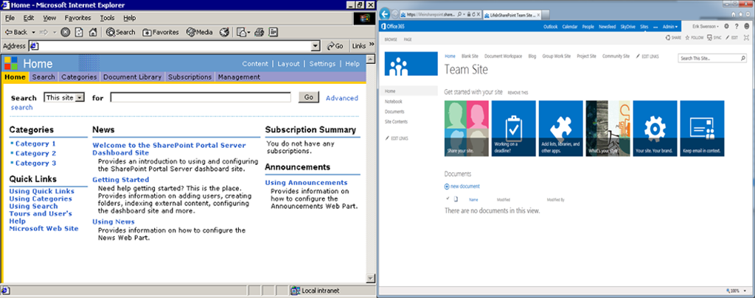Click the Settings link in the old SharePoint header

click(323, 64)
